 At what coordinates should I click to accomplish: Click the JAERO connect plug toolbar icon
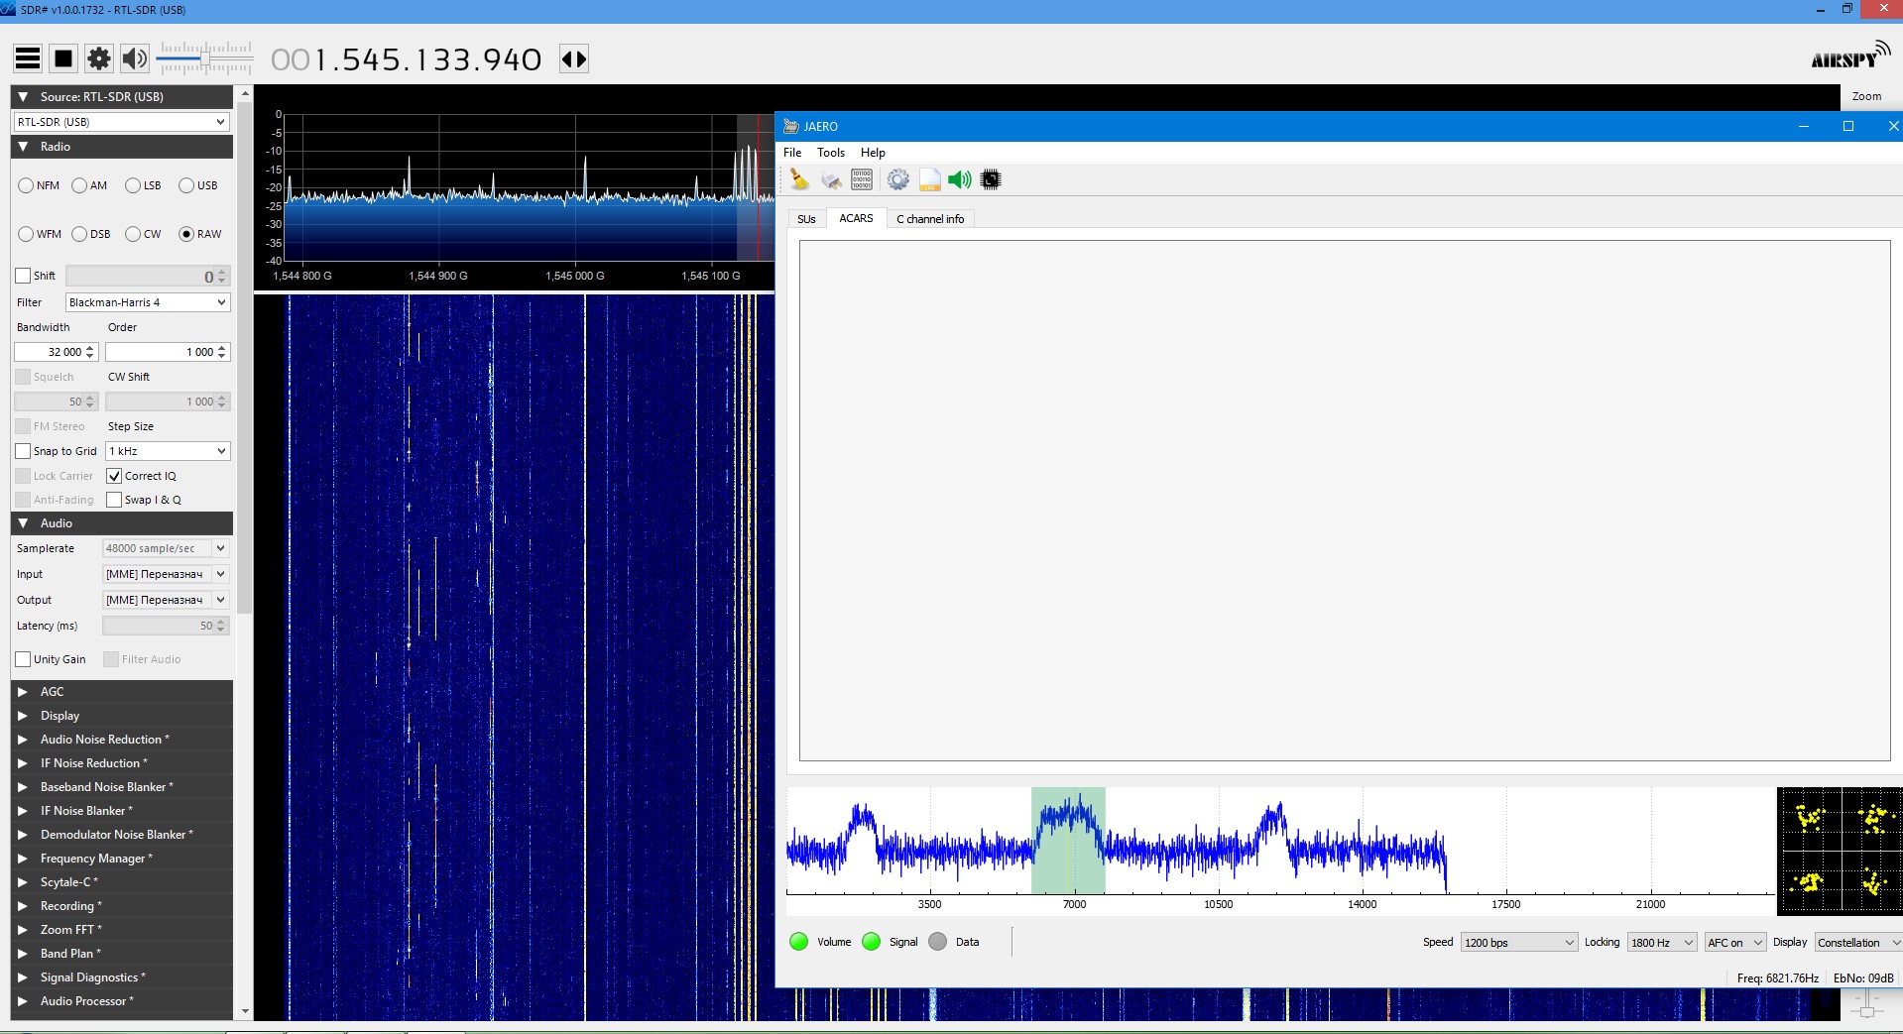click(831, 179)
